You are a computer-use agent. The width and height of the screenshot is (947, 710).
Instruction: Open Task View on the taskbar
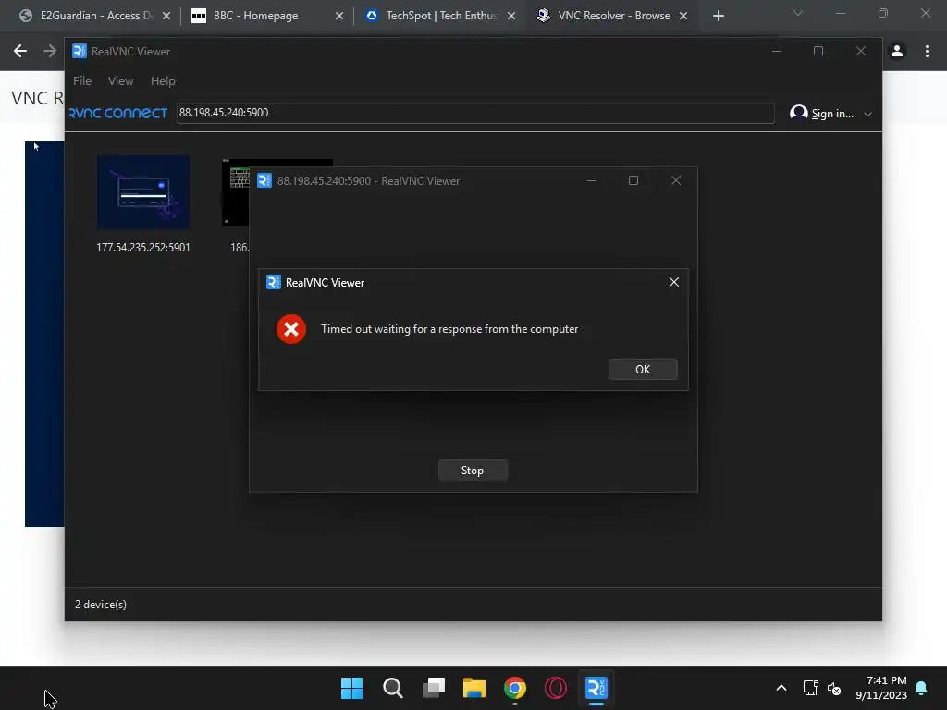(434, 688)
